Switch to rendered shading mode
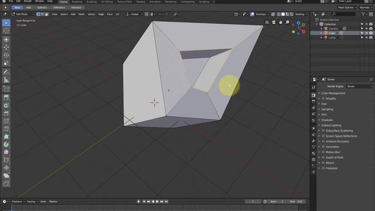This screenshot has width=375, height=211. tap(292, 14)
